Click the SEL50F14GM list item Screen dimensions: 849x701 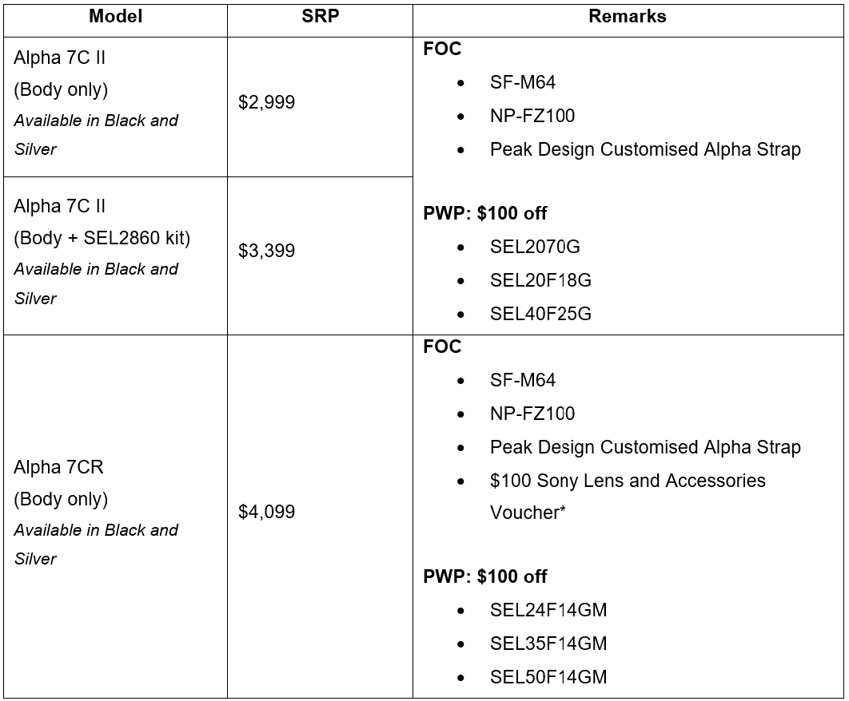(x=548, y=677)
